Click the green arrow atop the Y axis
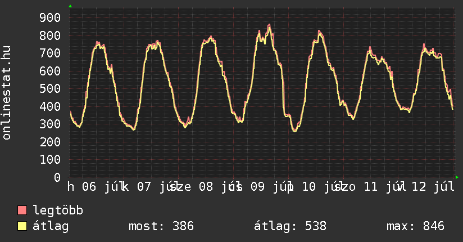This screenshot has height=242, width=463. pos(70,6)
